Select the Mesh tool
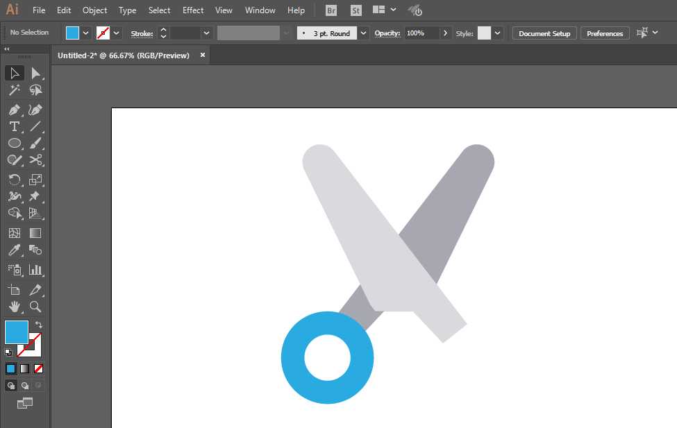This screenshot has width=677, height=428. pos(15,233)
